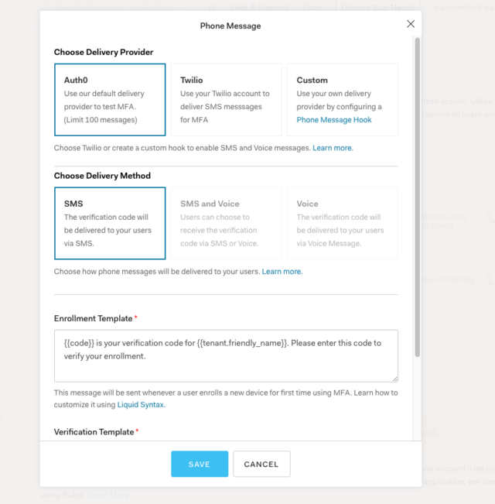Click Discuss Your Needs in background header
This screenshot has width=495, height=504.
[377, 7]
